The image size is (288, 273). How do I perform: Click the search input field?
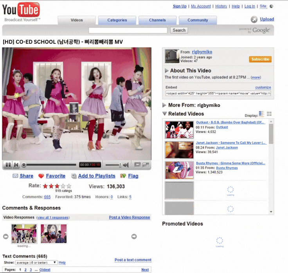[128, 30]
